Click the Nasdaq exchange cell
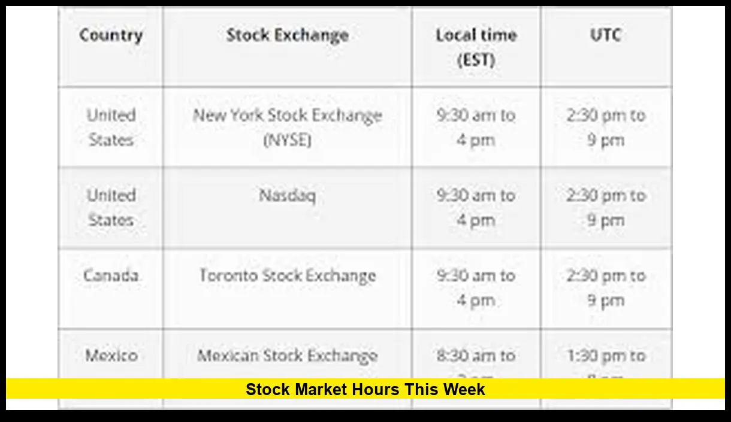The width and height of the screenshot is (731, 422). (287, 196)
